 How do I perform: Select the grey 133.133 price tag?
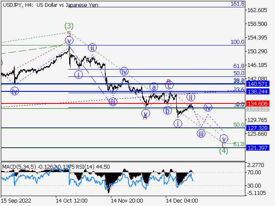[258, 109]
